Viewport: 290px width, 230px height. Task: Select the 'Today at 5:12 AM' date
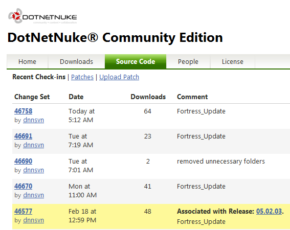coord(81,116)
